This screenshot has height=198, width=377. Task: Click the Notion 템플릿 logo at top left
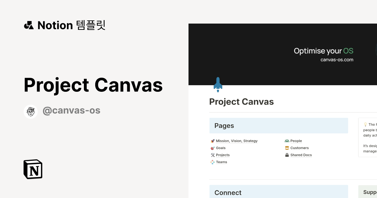pos(64,25)
